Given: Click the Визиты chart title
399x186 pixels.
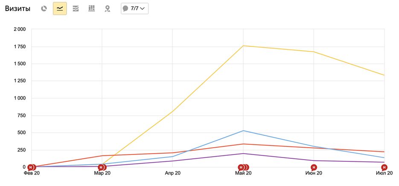Looking at the screenshot, I should click(17, 9).
